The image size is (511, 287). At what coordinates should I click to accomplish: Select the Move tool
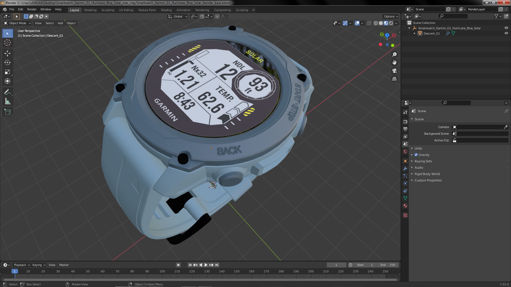pos(7,53)
